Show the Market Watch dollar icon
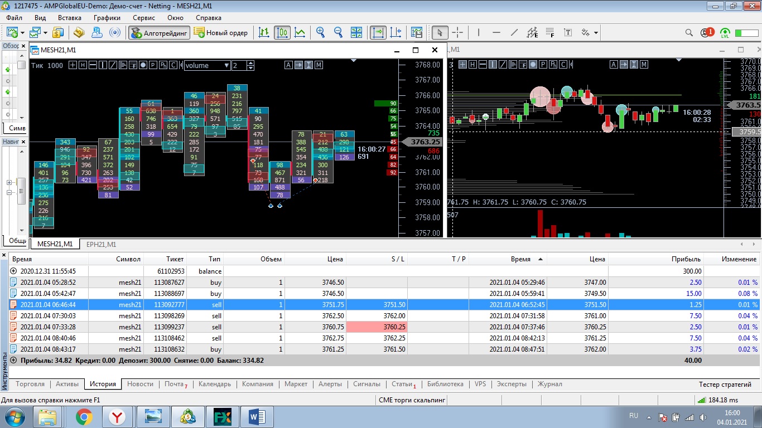 pyautogui.click(x=58, y=32)
